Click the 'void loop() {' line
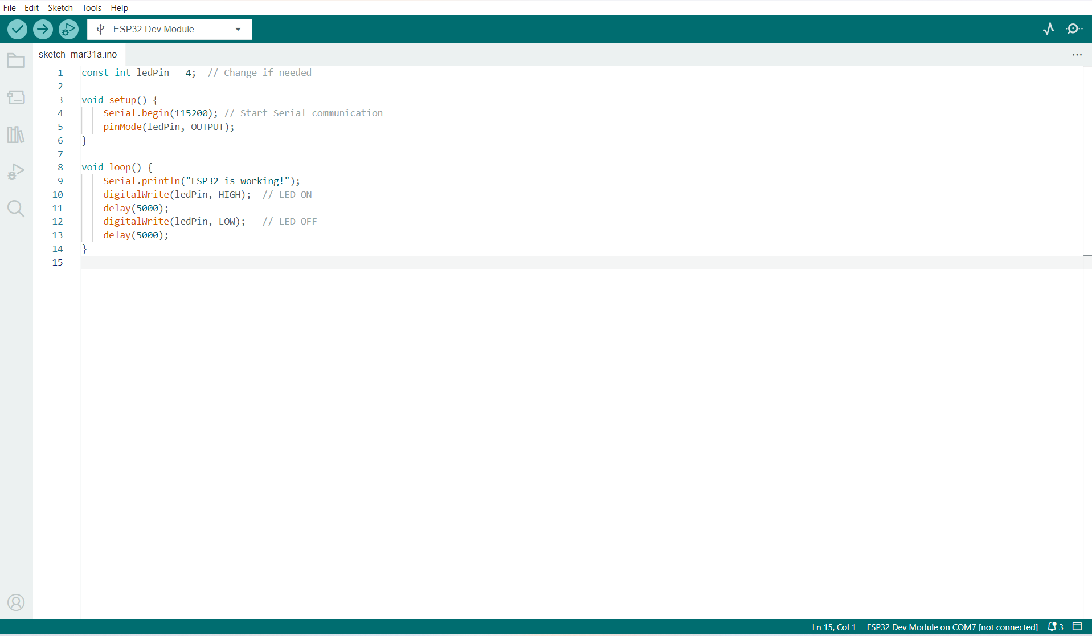1092x636 pixels. [117, 168]
